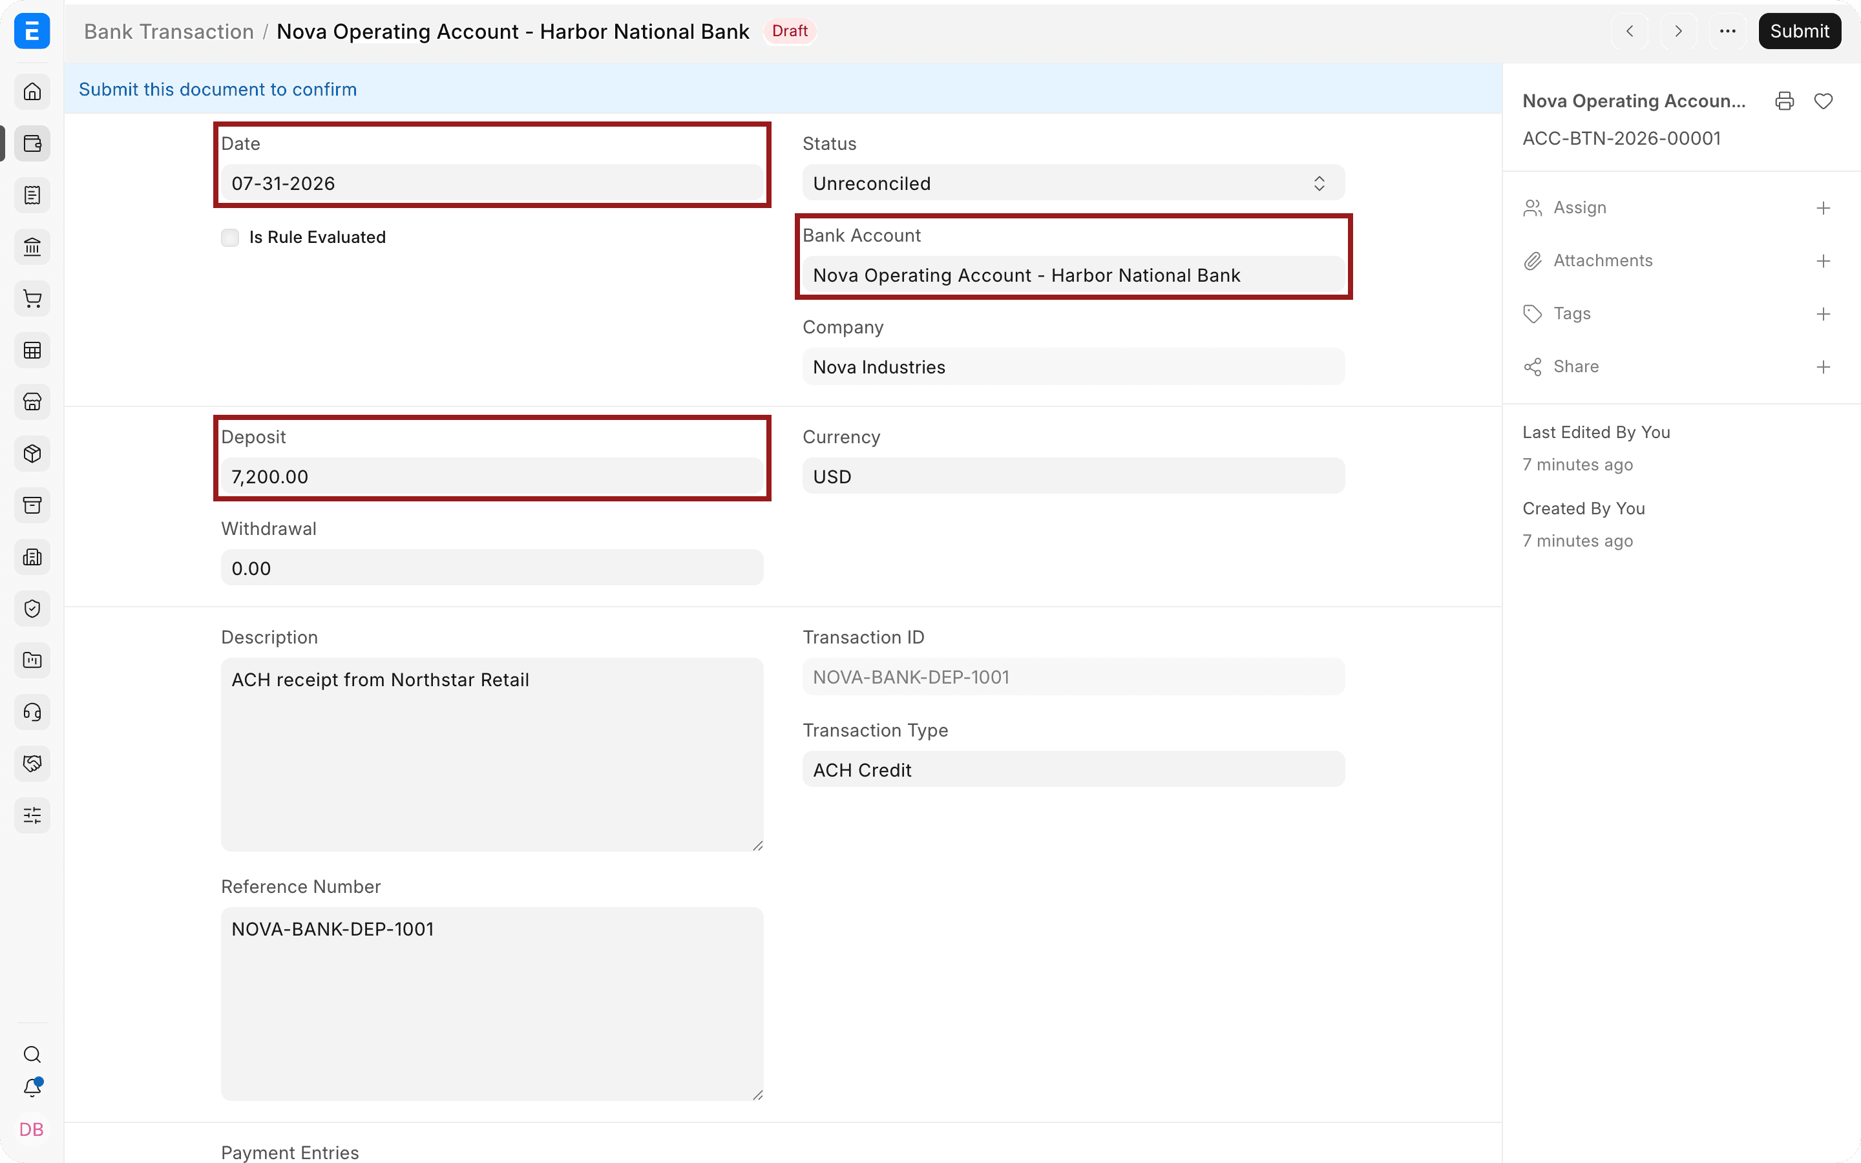This screenshot has width=1861, height=1163.
Task: Open the folder chart icon in sidebar
Action: 32,660
